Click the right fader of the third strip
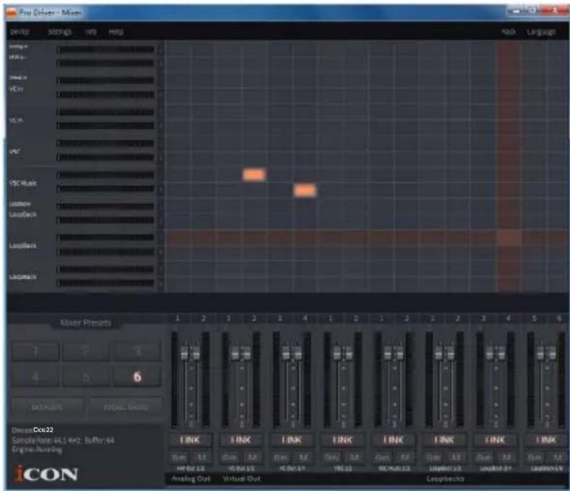 click(x=298, y=353)
